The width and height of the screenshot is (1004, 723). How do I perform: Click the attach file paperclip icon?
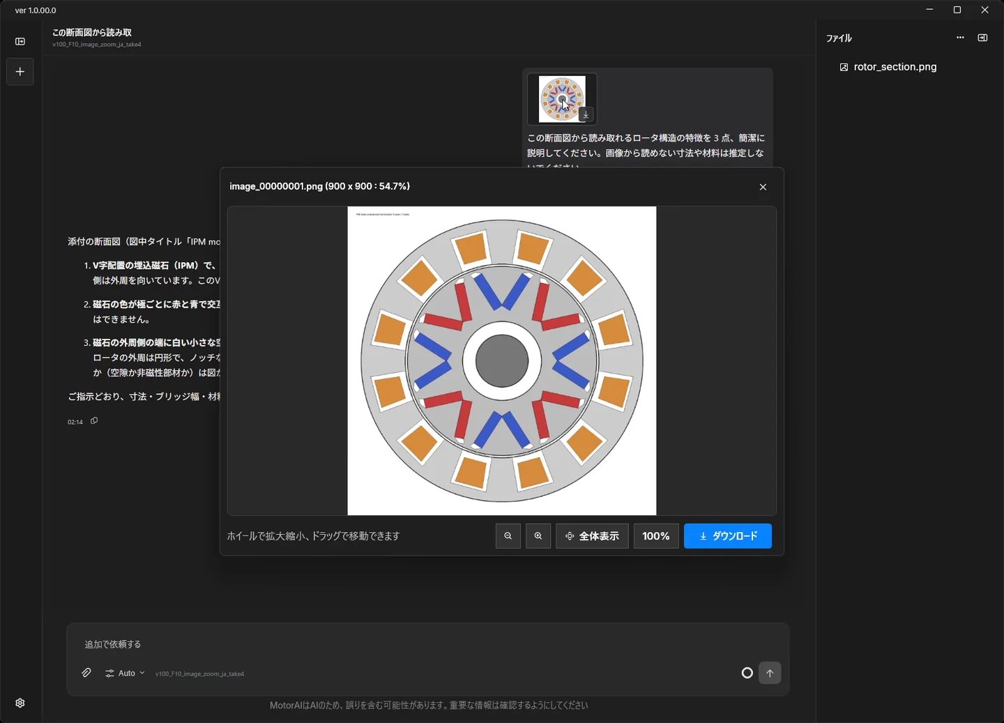[x=86, y=673]
